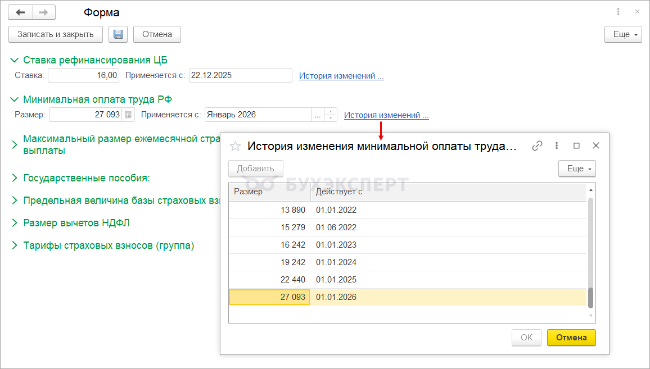Select the 19 242 cell
Screen dimensions: 650x369
[269, 262]
